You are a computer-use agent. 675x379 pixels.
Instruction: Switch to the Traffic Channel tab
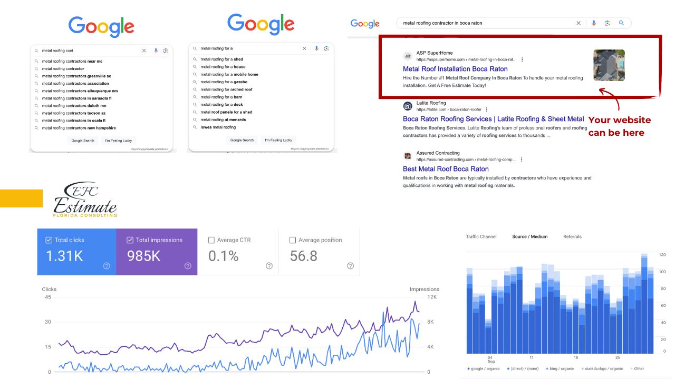click(x=481, y=236)
